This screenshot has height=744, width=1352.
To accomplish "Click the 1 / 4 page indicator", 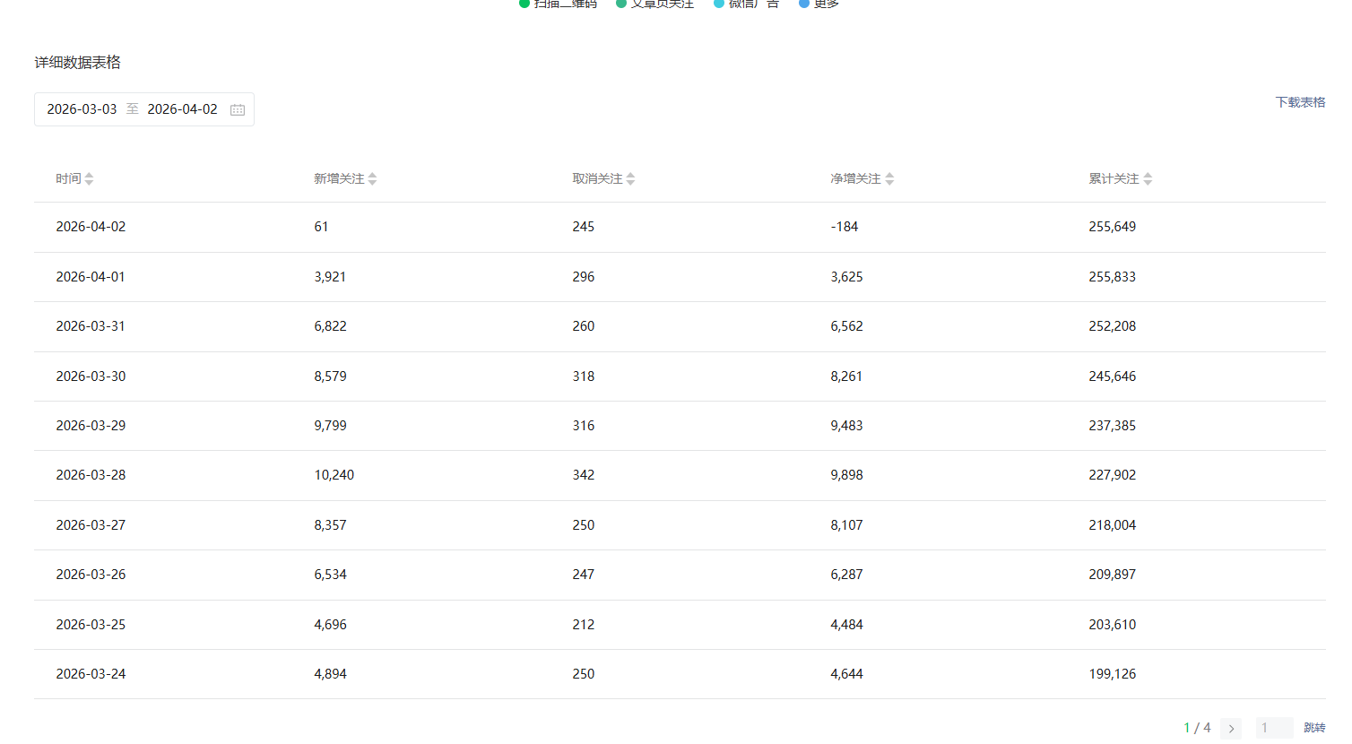I will [1197, 728].
